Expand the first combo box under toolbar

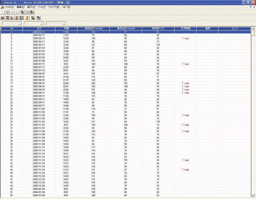tap(20, 23)
